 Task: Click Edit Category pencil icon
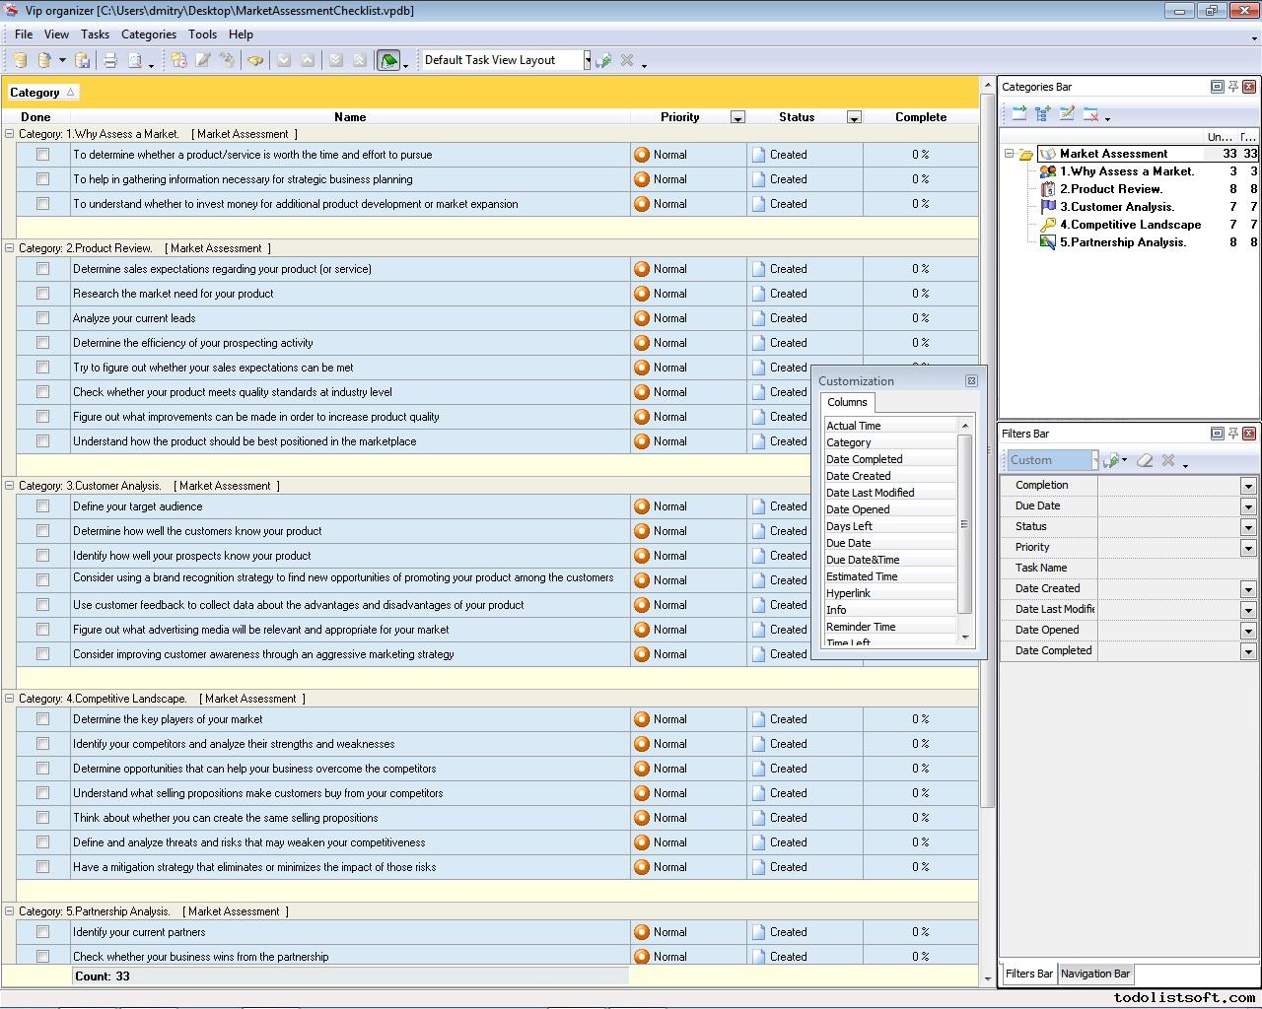coord(1067,114)
